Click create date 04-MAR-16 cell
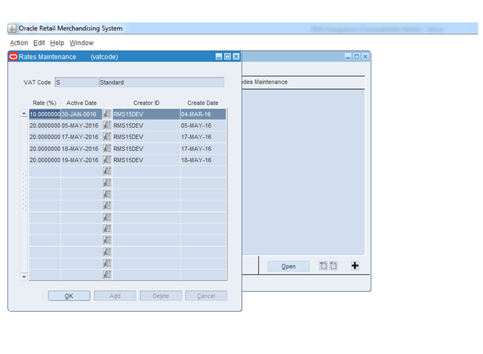 coord(203,114)
